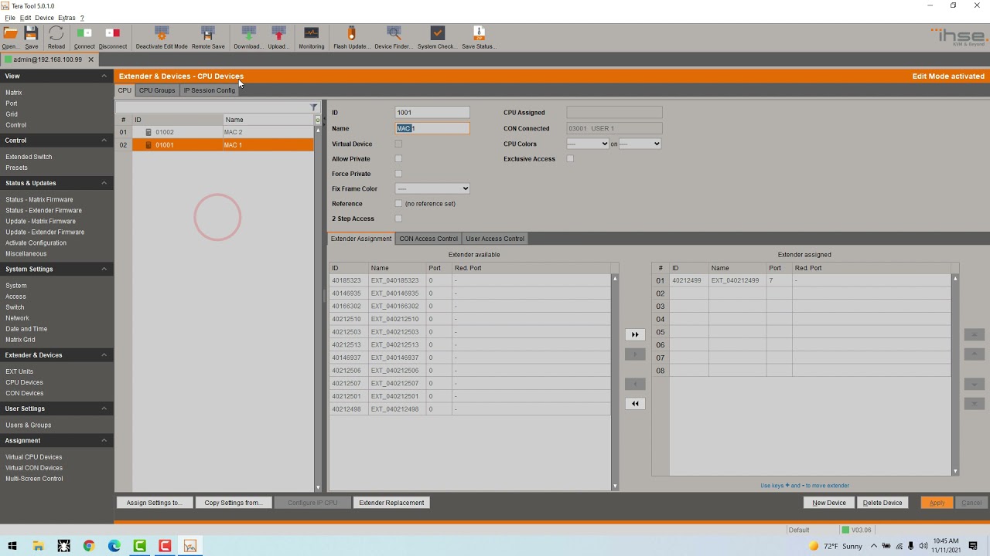Click the Remote Save icon
Image resolution: width=990 pixels, height=556 pixels.
click(207, 33)
